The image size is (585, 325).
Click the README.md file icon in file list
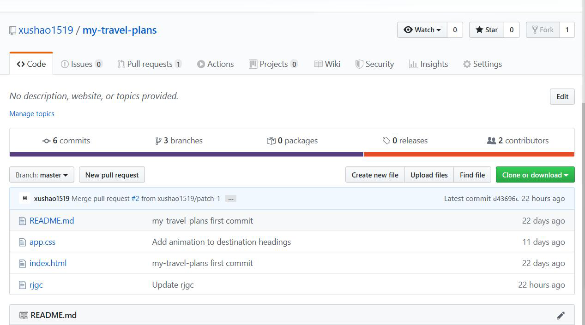(22, 221)
